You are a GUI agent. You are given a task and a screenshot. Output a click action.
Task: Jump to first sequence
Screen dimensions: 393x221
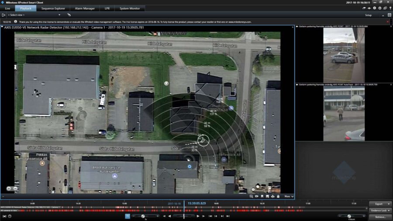210,216
